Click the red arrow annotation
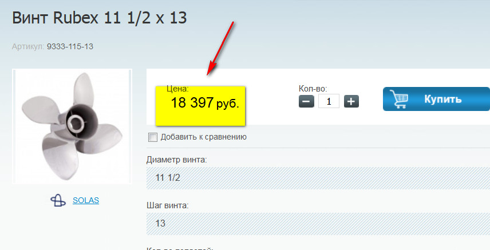The height and width of the screenshot is (250, 490). pyautogui.click(x=221, y=48)
